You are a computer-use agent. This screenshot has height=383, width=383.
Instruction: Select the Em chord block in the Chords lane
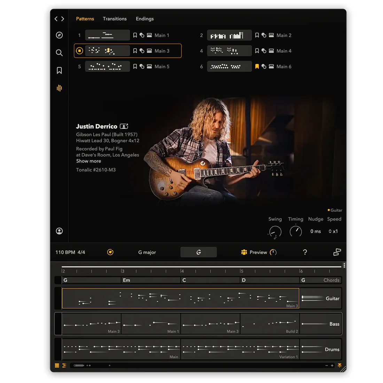151,280
